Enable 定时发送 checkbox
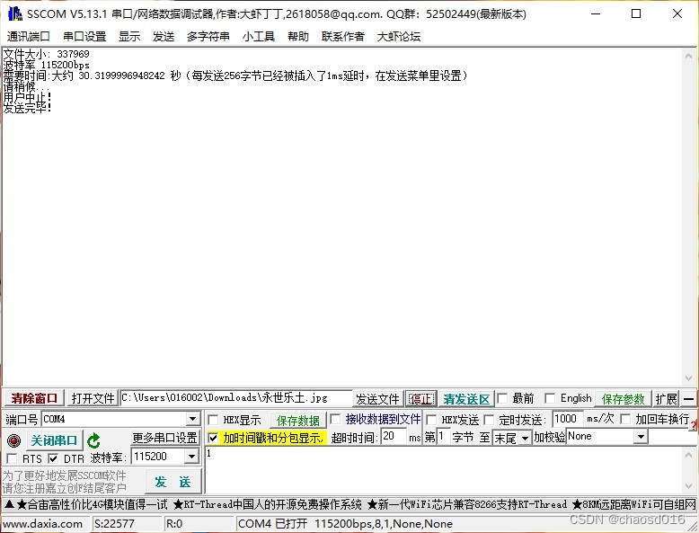 click(x=489, y=420)
